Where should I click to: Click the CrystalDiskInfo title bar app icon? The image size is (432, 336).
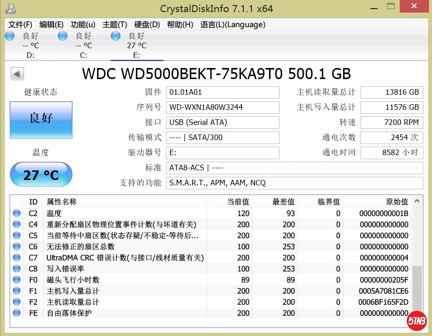pos(10,9)
